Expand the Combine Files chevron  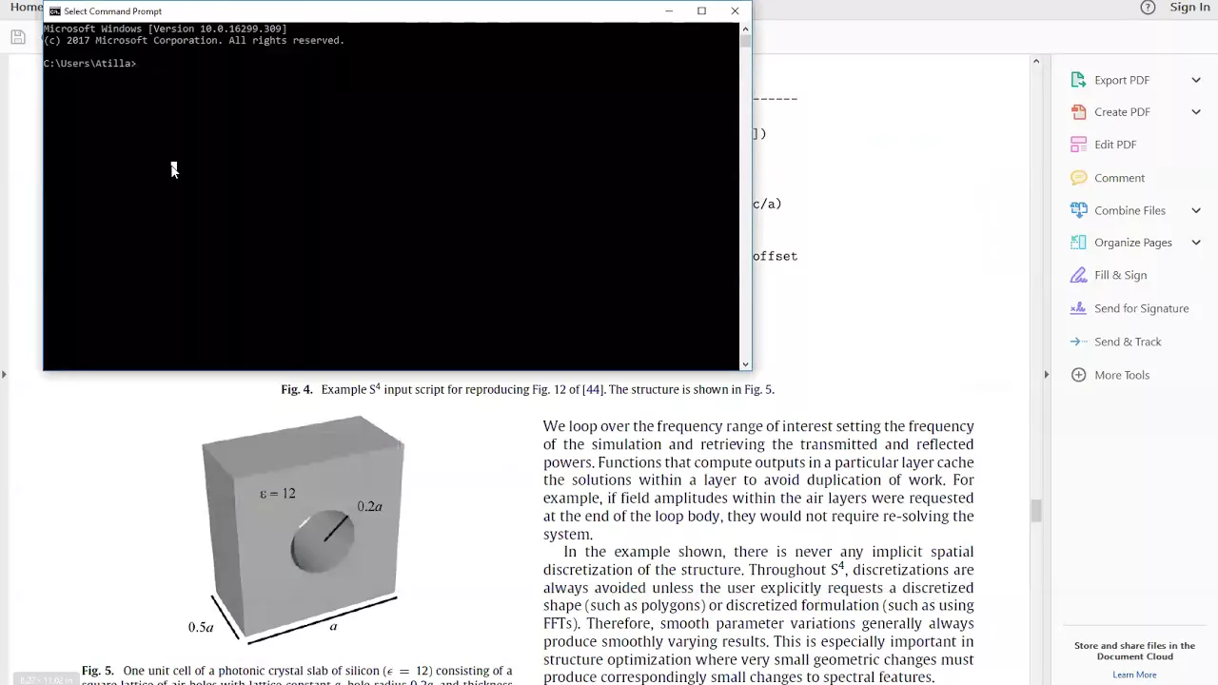[1196, 210]
